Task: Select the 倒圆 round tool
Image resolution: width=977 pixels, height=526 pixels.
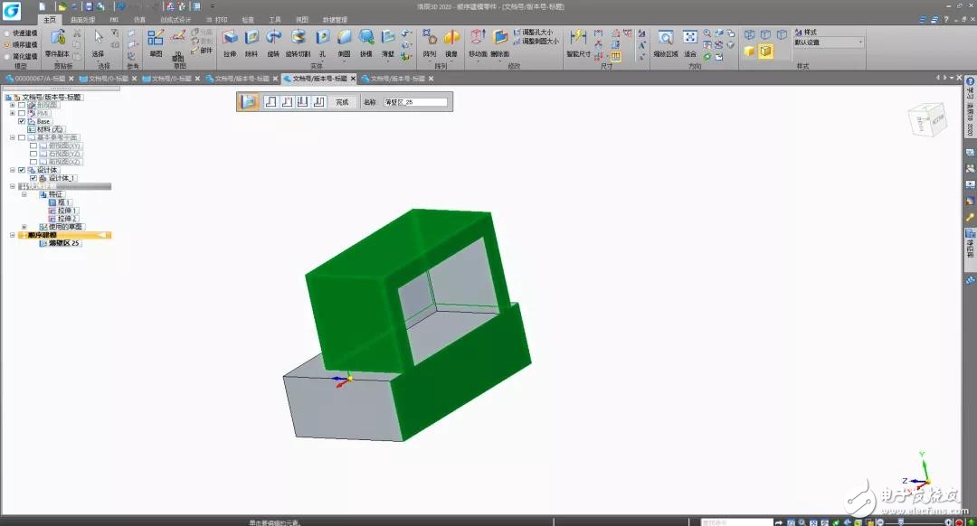Action: (344, 43)
